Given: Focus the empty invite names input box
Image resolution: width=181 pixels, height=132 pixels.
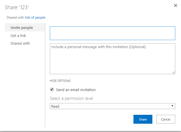Looking at the screenshot, I should click(x=113, y=33).
